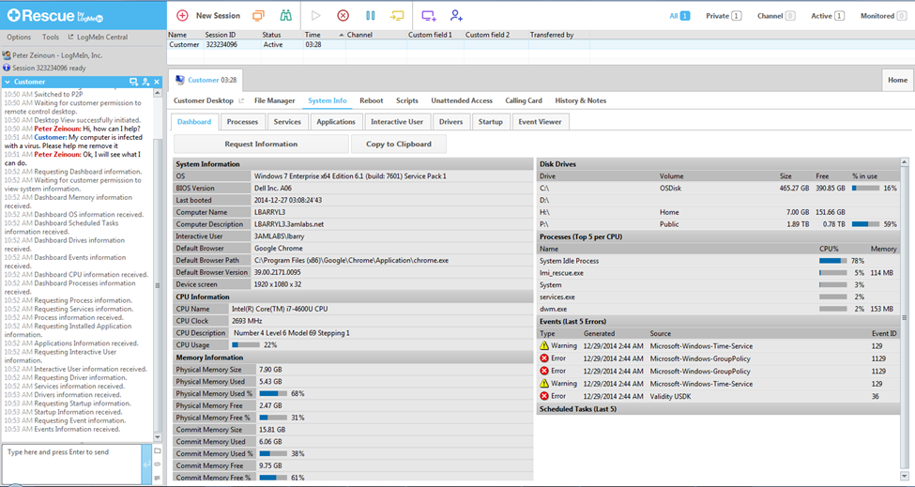
Task: Click monitor-plus icon in Customer chat header
Action: 133,82
